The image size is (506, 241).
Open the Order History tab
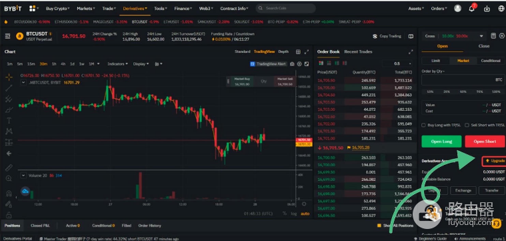click(x=149, y=226)
